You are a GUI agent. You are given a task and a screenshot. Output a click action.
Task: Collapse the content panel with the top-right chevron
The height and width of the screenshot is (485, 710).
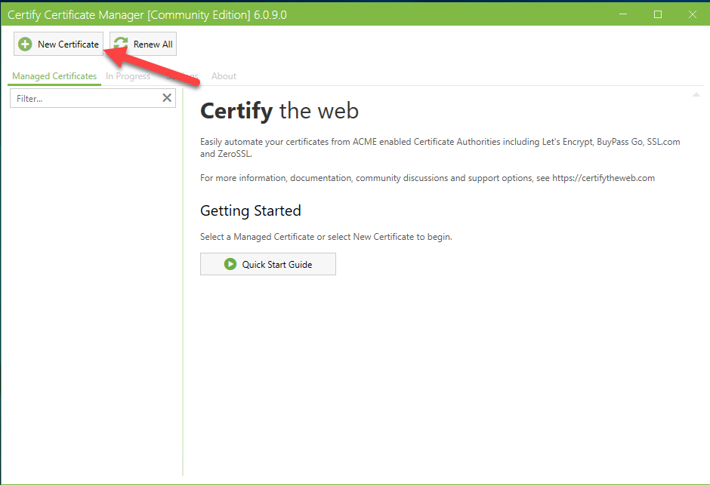696,94
